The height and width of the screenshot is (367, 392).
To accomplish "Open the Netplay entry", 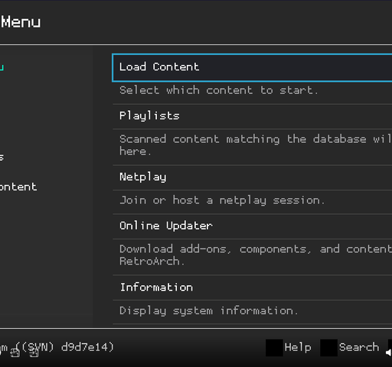I will coord(252,177).
